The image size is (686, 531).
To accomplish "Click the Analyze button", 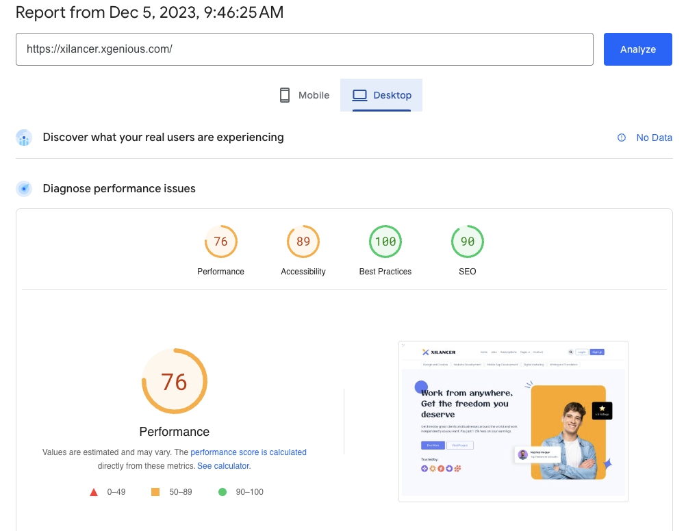I will point(637,49).
